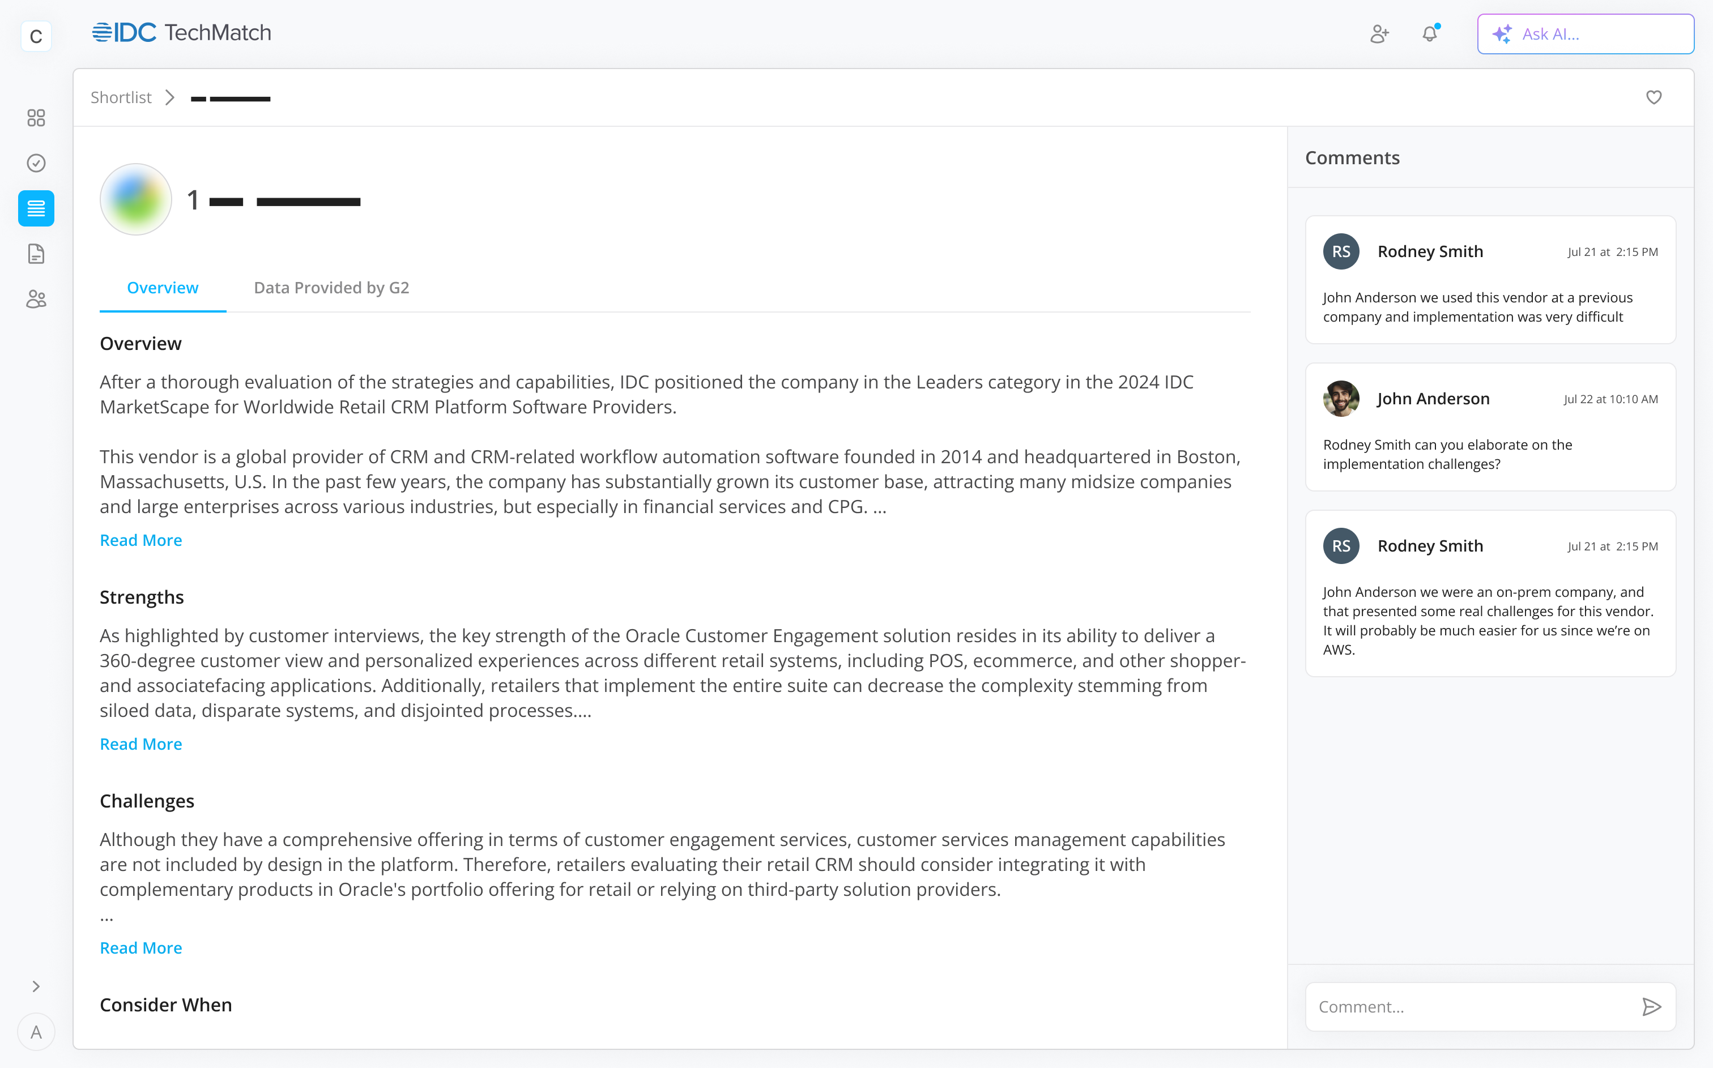Open the notifications bell
The width and height of the screenshot is (1713, 1068).
1430,34
